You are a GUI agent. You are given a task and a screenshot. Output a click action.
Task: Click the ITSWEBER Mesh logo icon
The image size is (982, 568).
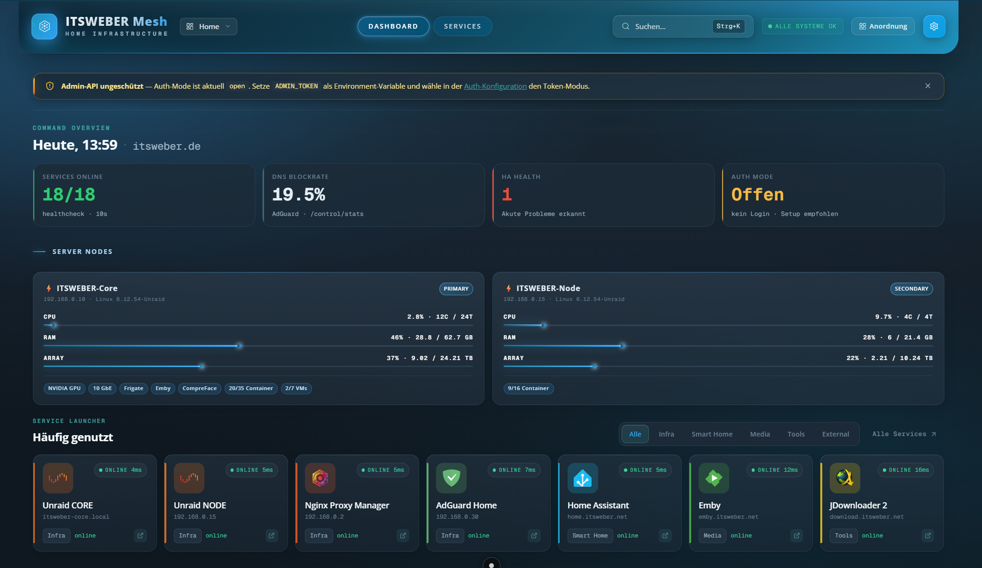(x=45, y=26)
